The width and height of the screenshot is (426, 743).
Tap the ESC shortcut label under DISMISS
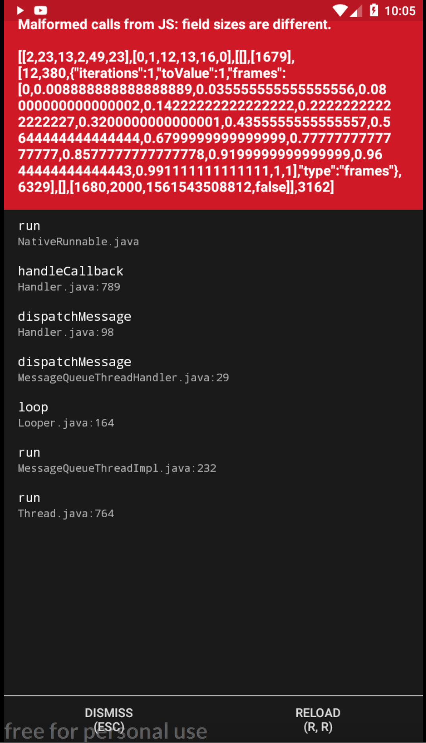[109, 726]
